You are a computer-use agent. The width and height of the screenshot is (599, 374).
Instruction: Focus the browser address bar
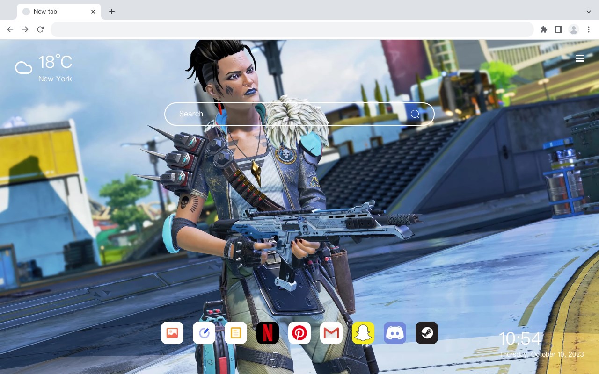(x=292, y=29)
